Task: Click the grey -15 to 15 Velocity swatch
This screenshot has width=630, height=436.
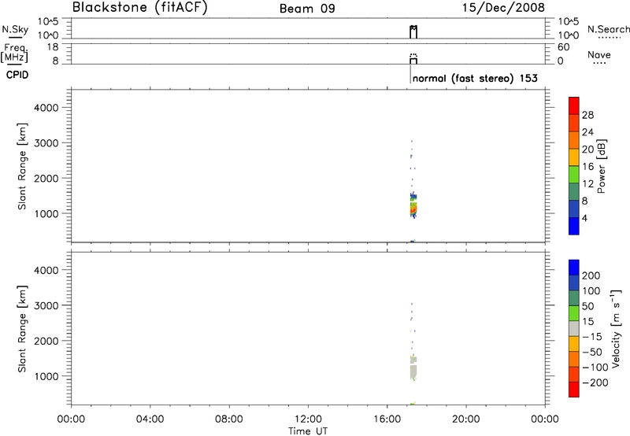Action: click(x=574, y=329)
